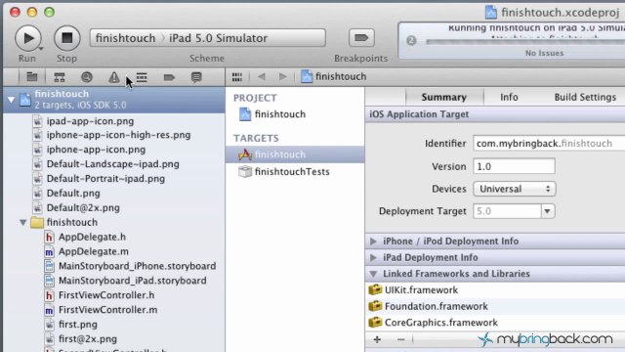
Task: Go back with the left arrow in jump bar
Action: (x=262, y=76)
